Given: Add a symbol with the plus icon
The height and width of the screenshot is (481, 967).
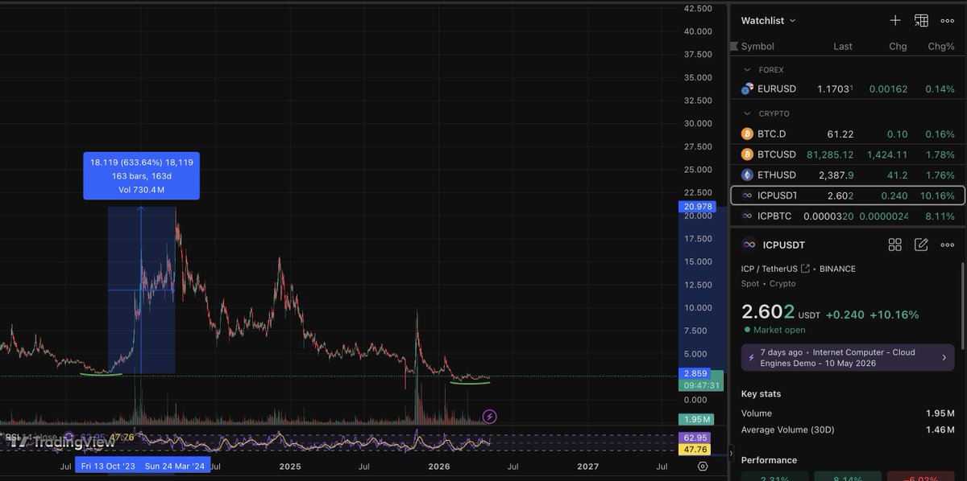Looking at the screenshot, I should pos(895,20).
